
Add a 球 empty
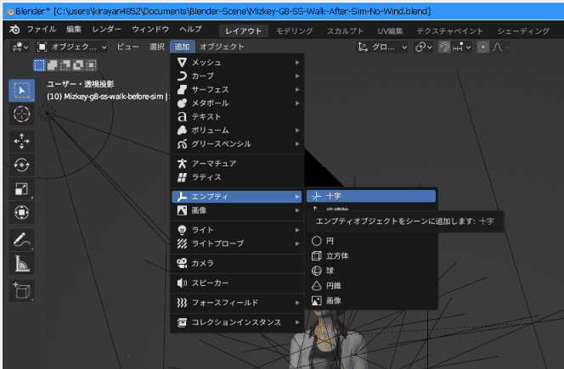point(371,271)
